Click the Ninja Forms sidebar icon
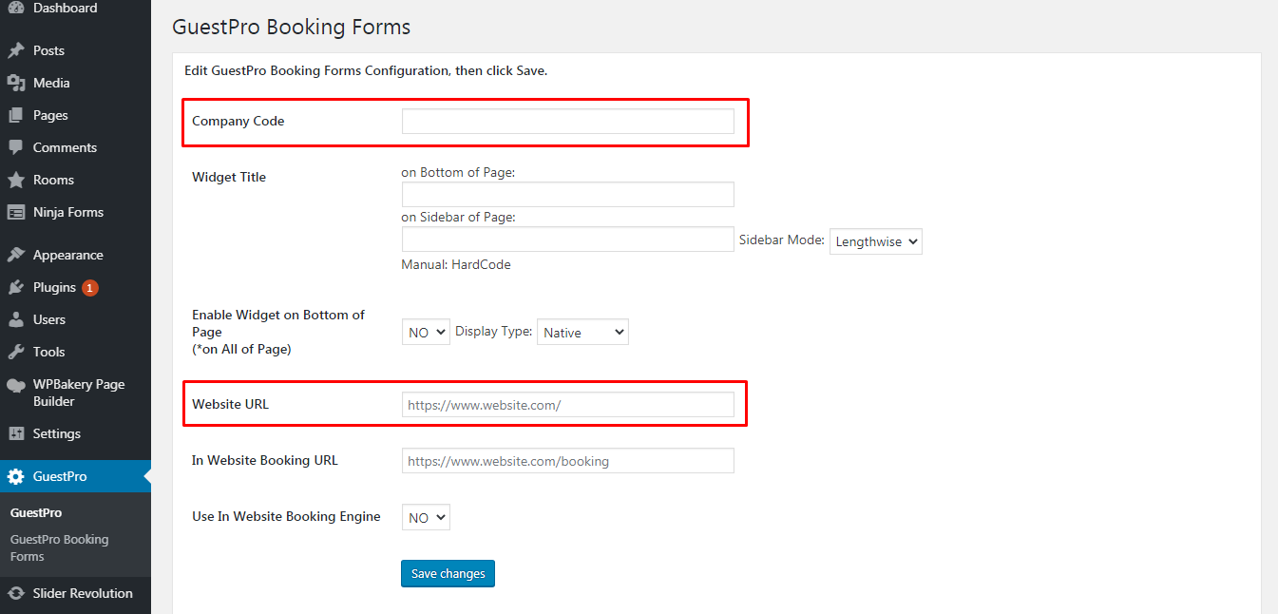The image size is (1278, 614). [x=15, y=212]
